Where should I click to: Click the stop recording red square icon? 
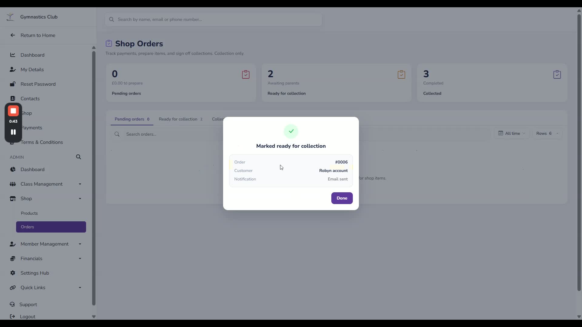point(13,111)
